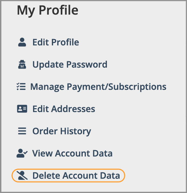
Task: Open the View Account Data link
Action: tap(72, 153)
